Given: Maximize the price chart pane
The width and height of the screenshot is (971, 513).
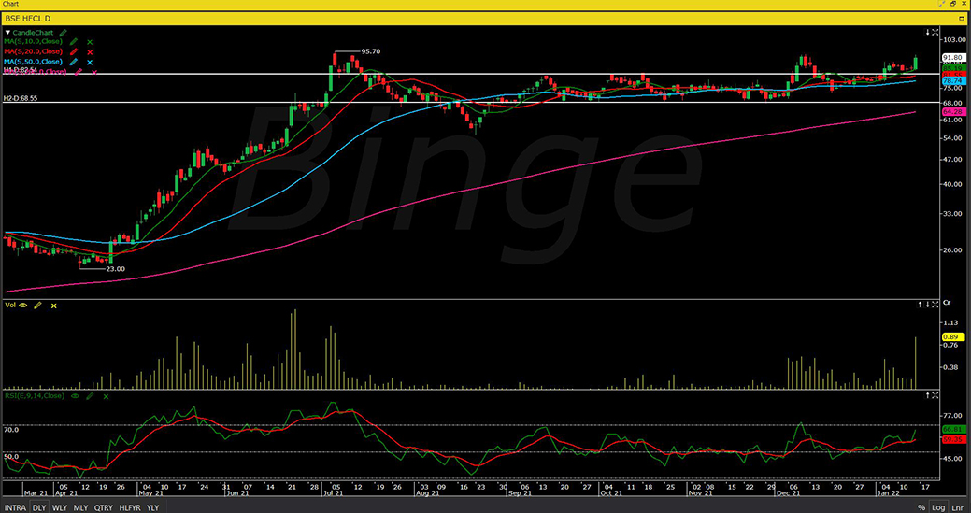Looking at the screenshot, I should click(x=935, y=32).
